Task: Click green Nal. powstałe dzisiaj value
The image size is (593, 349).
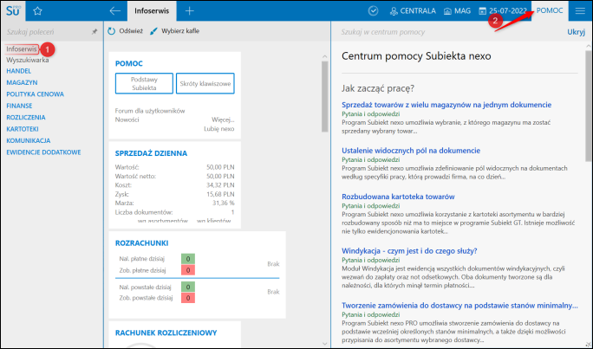Action: tap(188, 287)
